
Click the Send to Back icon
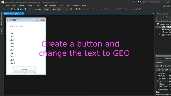80,9
